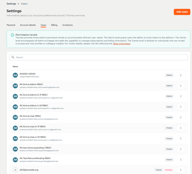This screenshot has height=174, width=192.
Task: Open the Invitations tab
Action: tap(67, 25)
